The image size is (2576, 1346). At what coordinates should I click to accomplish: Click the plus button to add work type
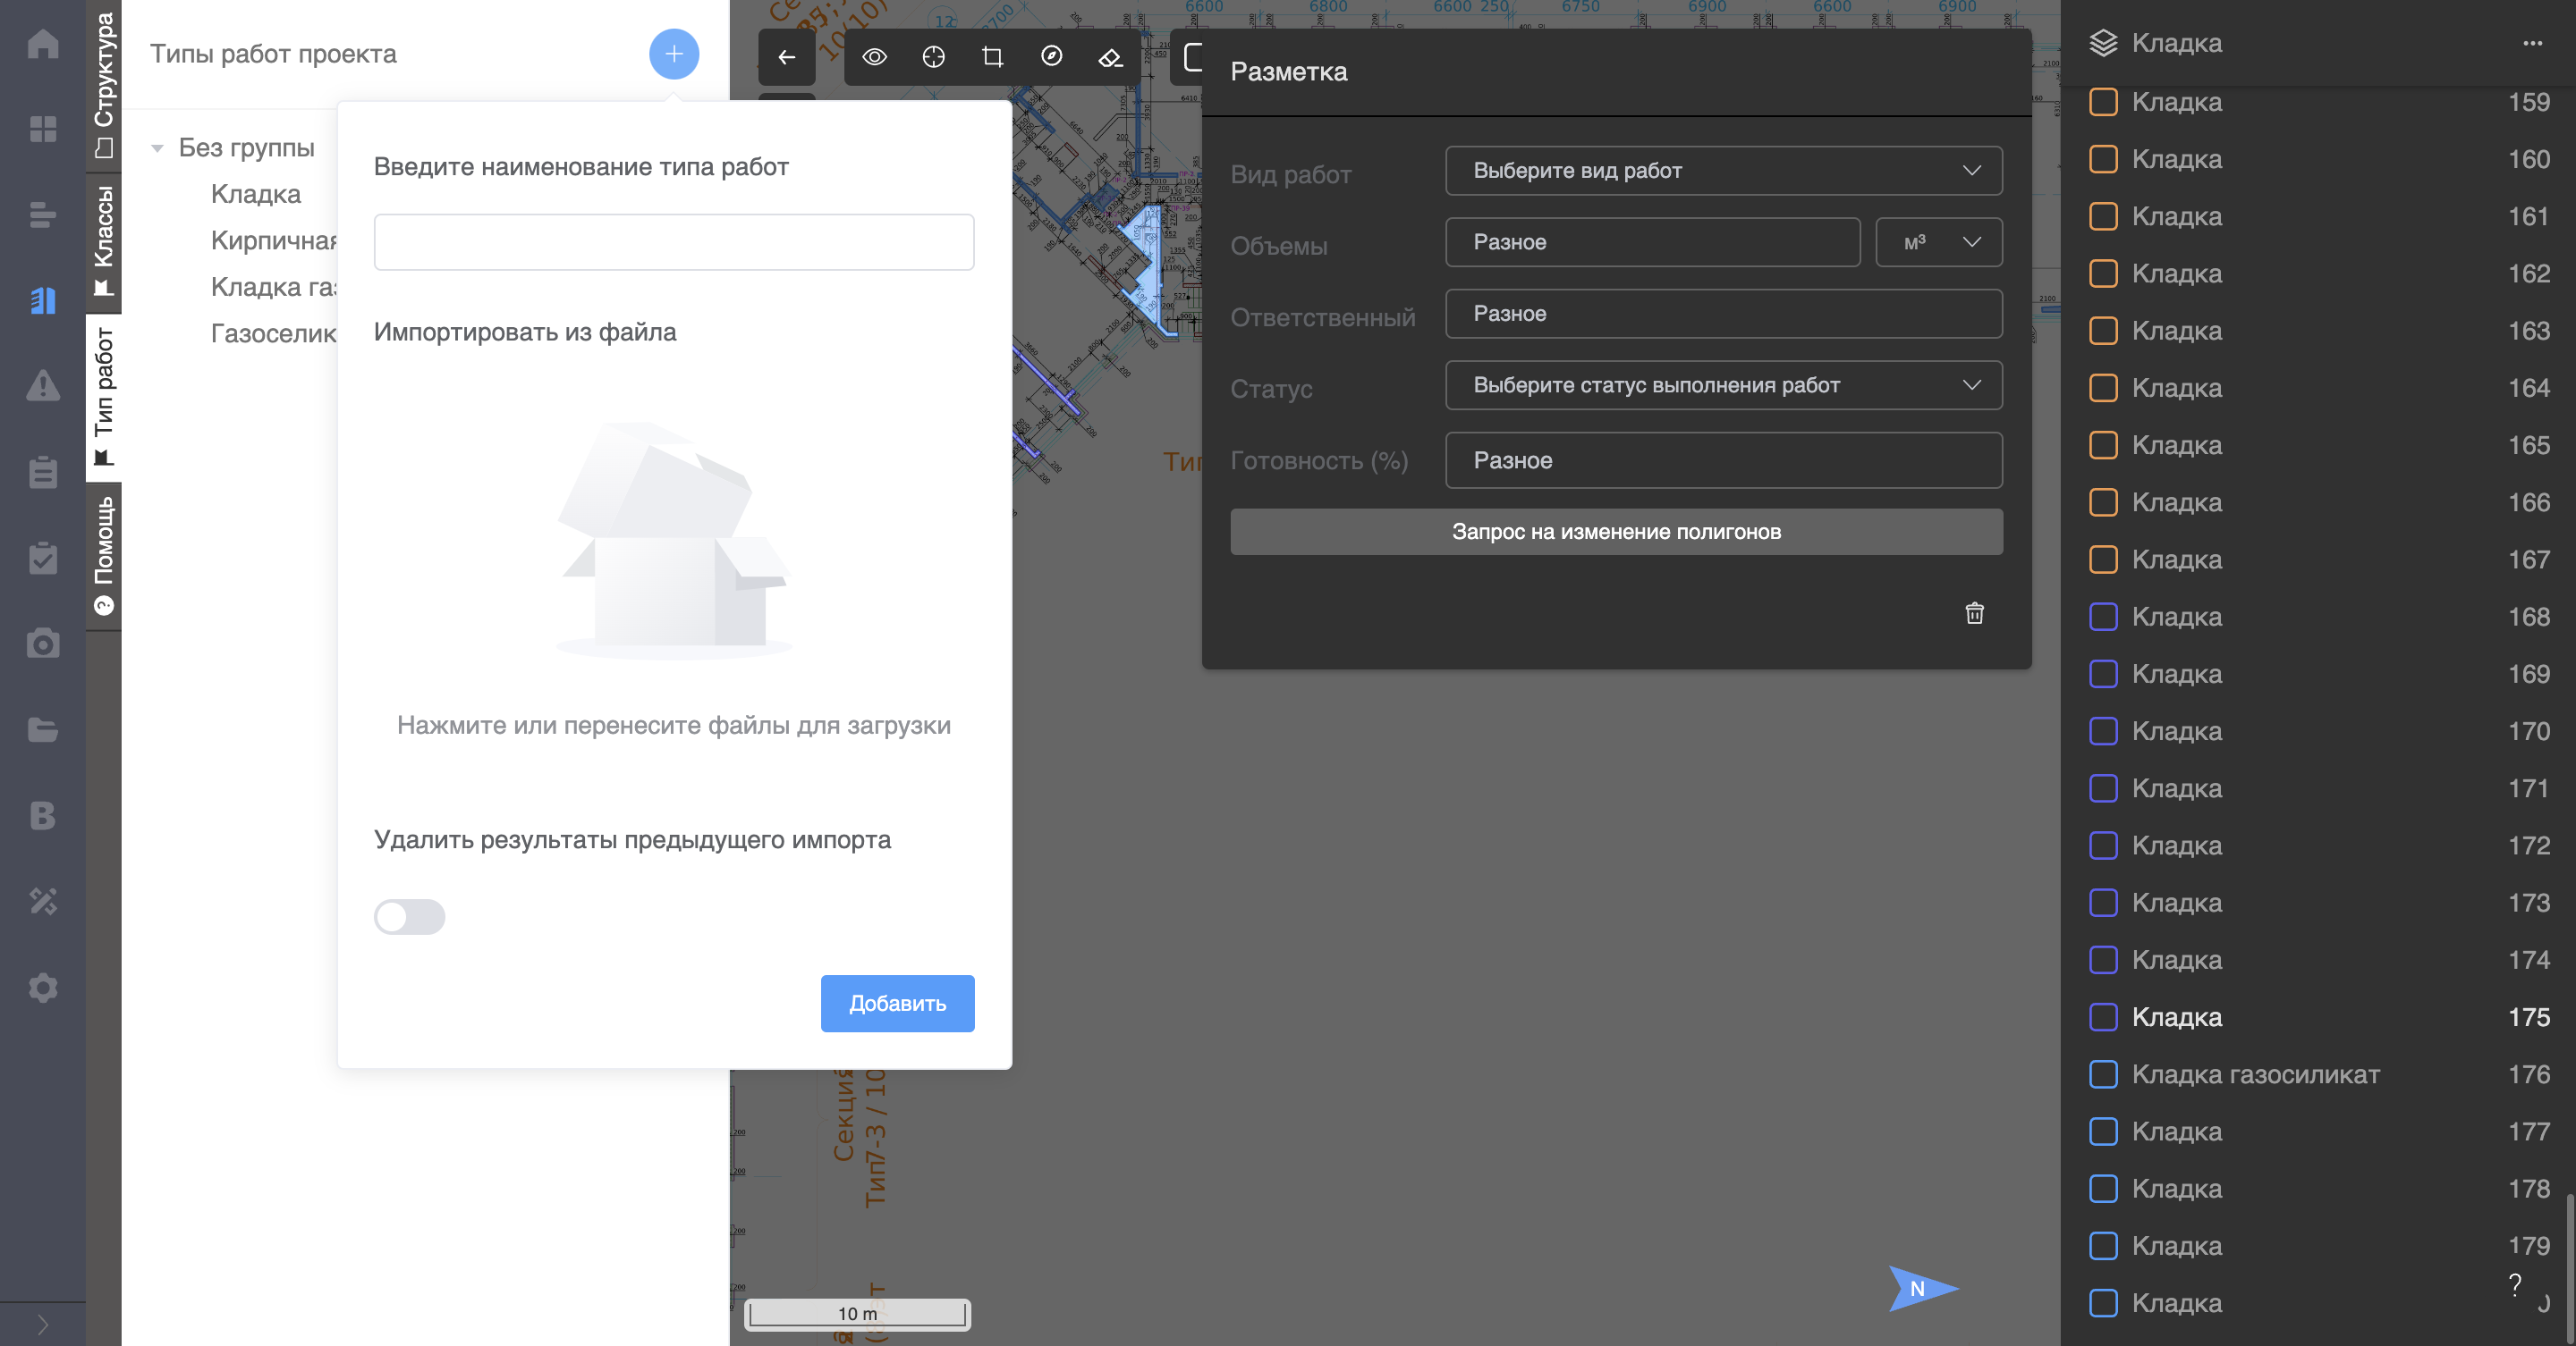[674, 54]
